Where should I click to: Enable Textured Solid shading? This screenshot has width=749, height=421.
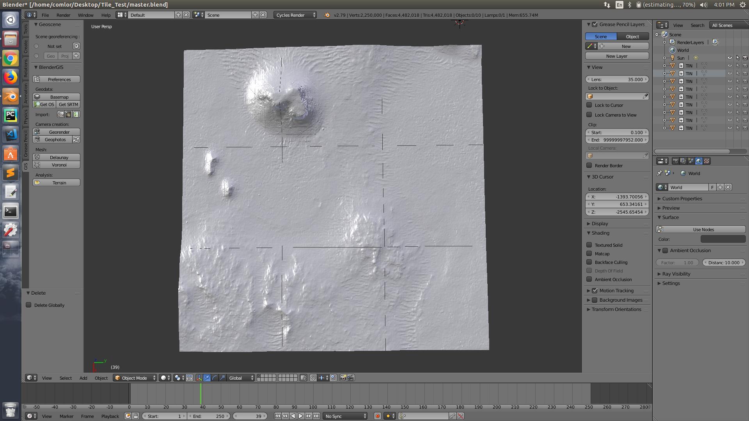click(x=589, y=245)
